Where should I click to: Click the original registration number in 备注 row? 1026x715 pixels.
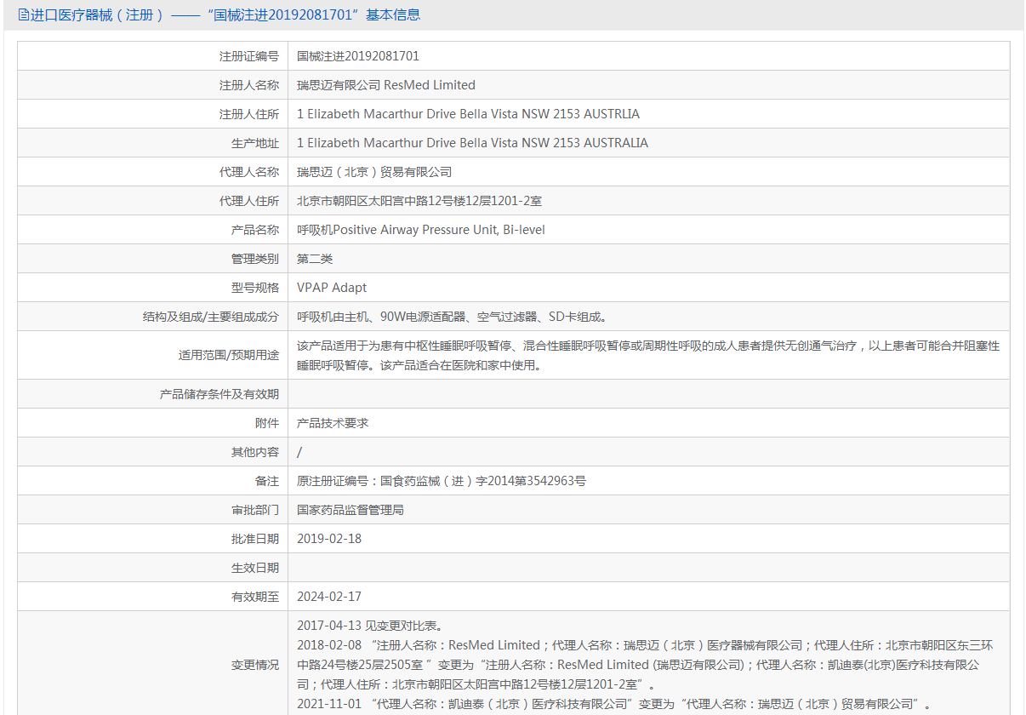441,481
